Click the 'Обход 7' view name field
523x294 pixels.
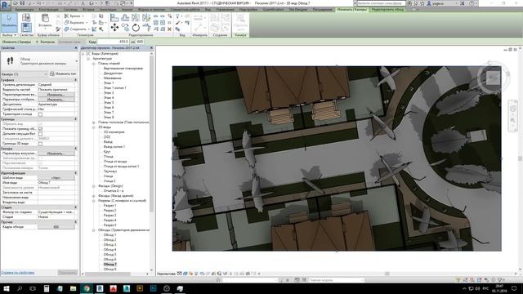[56, 183]
